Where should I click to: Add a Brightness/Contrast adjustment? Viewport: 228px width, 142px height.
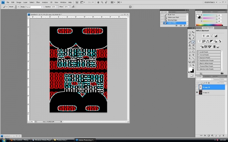[204, 36]
